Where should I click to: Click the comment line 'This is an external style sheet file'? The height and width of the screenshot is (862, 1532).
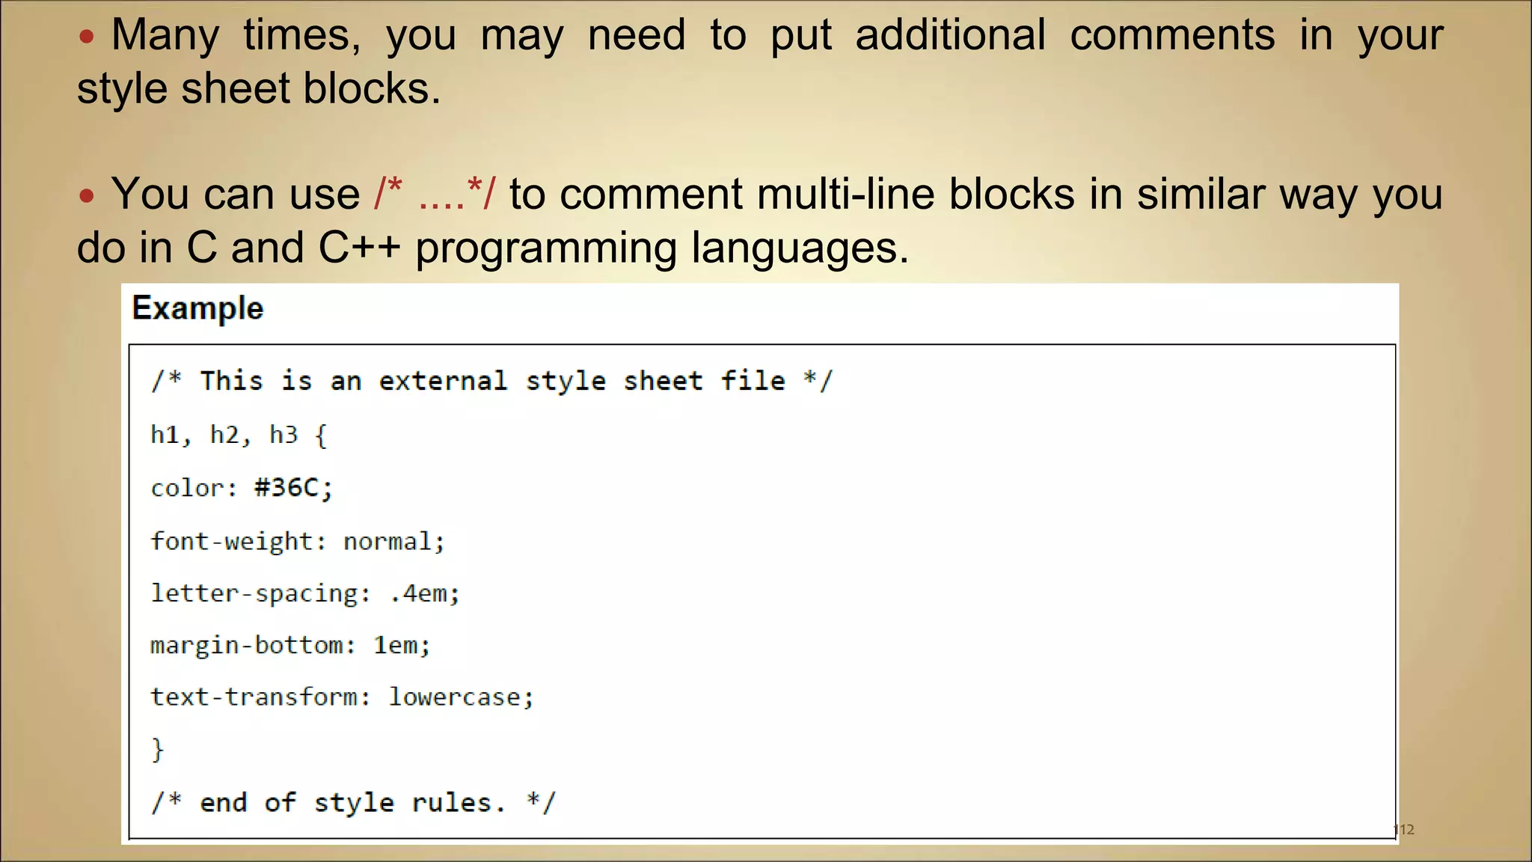click(491, 381)
